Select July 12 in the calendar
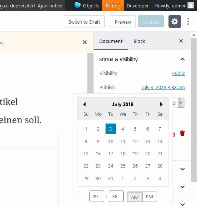 coord(135,142)
